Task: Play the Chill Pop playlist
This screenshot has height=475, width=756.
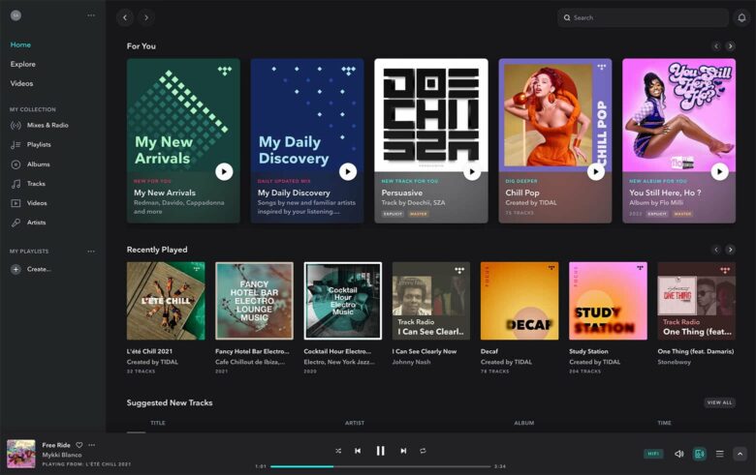Action: 596,172
